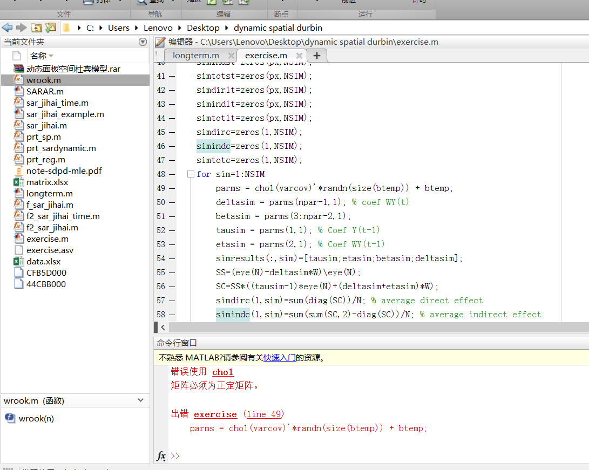This screenshot has width=589, height=470.
Task: Open the 快速入门 getting started link
Action: click(x=279, y=357)
